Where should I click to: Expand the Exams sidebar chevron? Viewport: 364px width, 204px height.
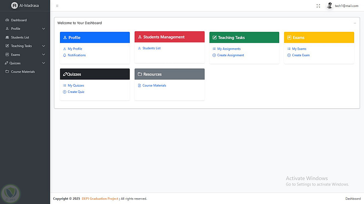(x=44, y=55)
